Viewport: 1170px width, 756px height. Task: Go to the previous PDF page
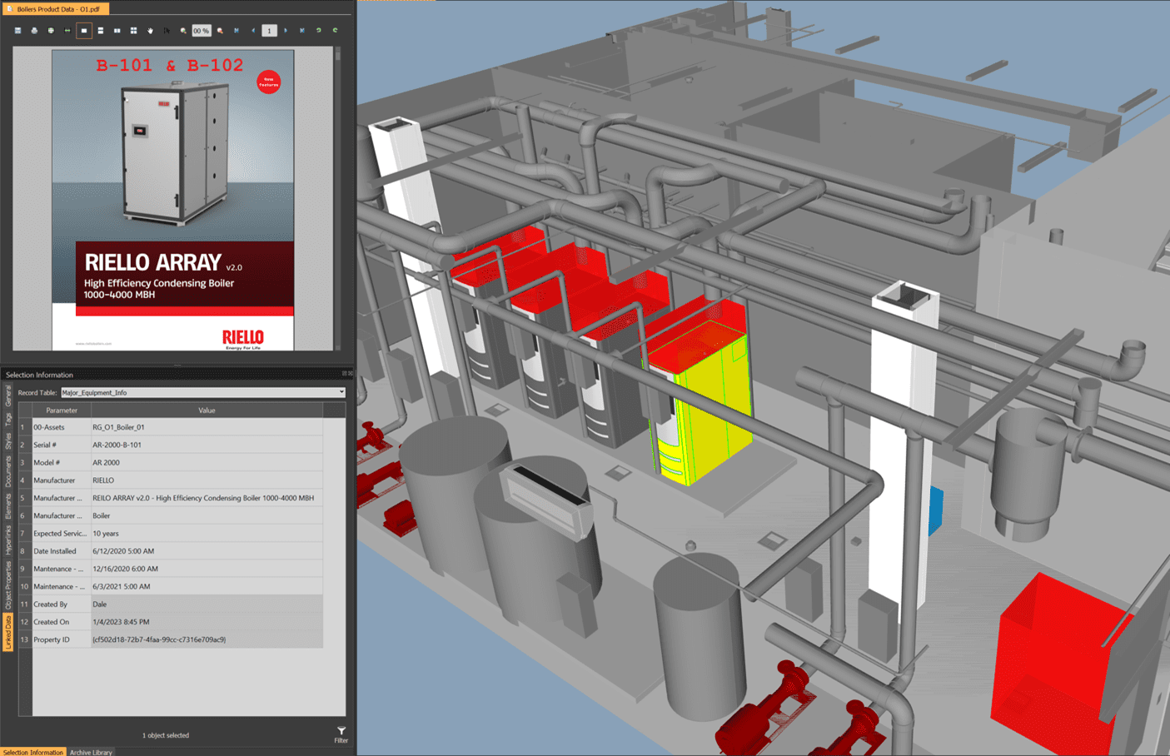[253, 31]
